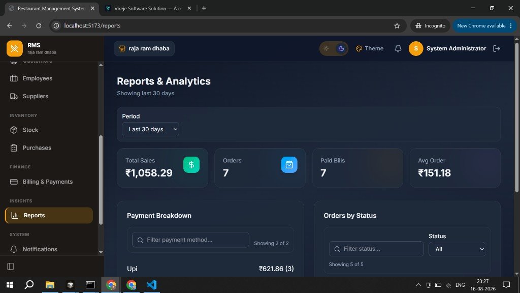
Task: Open File Explorer from taskbar
Action: [x=50, y=285]
